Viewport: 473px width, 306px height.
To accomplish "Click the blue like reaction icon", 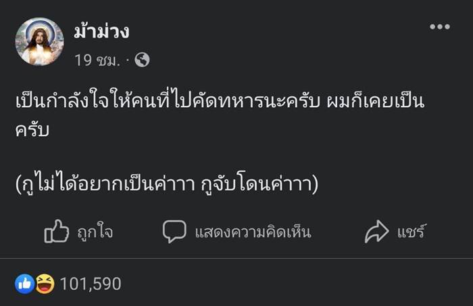I will point(25,284).
